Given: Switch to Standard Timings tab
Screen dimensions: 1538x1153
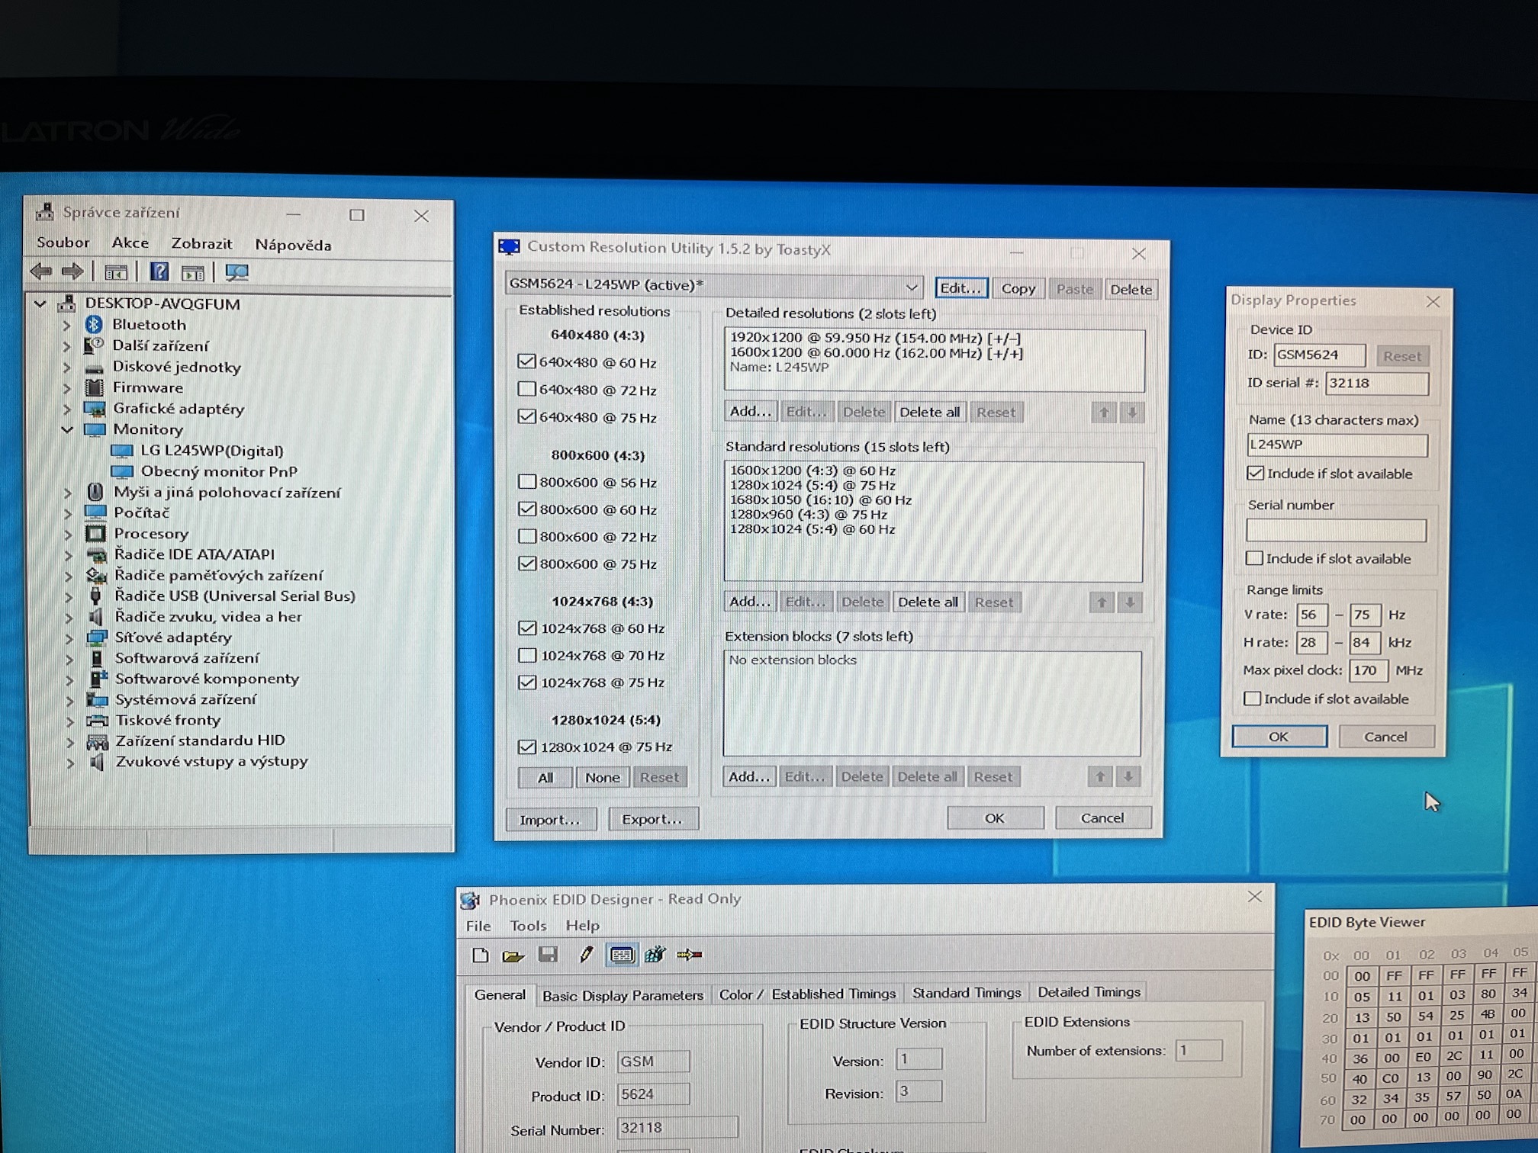Looking at the screenshot, I should (966, 993).
